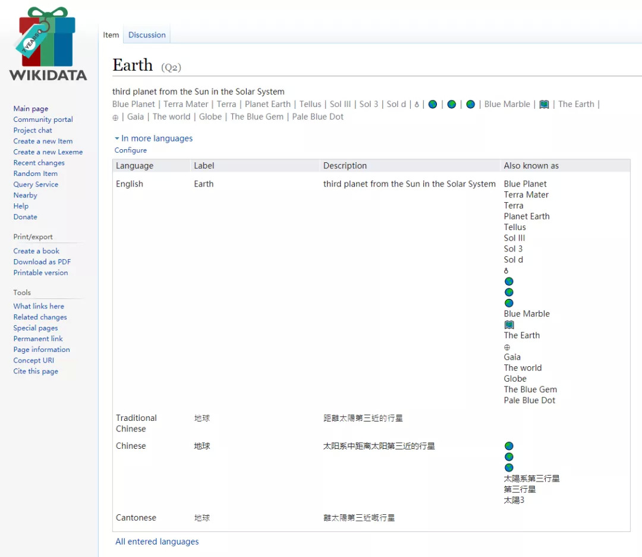Click Create a new Lexeme
Viewport: 642px width, 557px height.
click(x=48, y=152)
